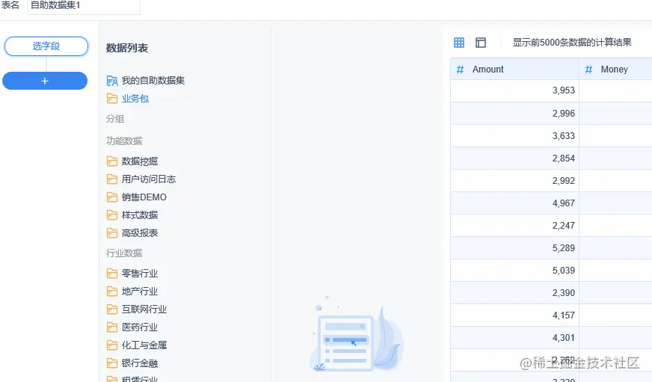Open the 化工与金属 folder
The width and height of the screenshot is (652, 382).
click(x=144, y=345)
